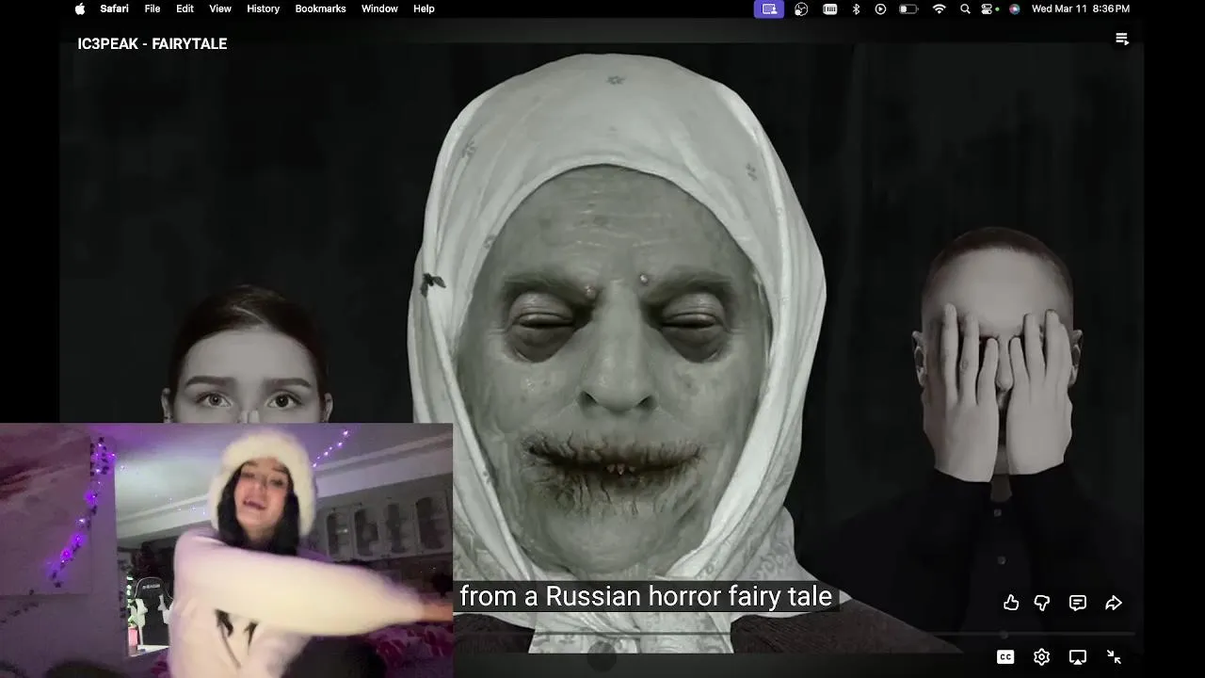Click the purple screen sharing icon
The height and width of the screenshot is (678, 1205).
pos(769,8)
